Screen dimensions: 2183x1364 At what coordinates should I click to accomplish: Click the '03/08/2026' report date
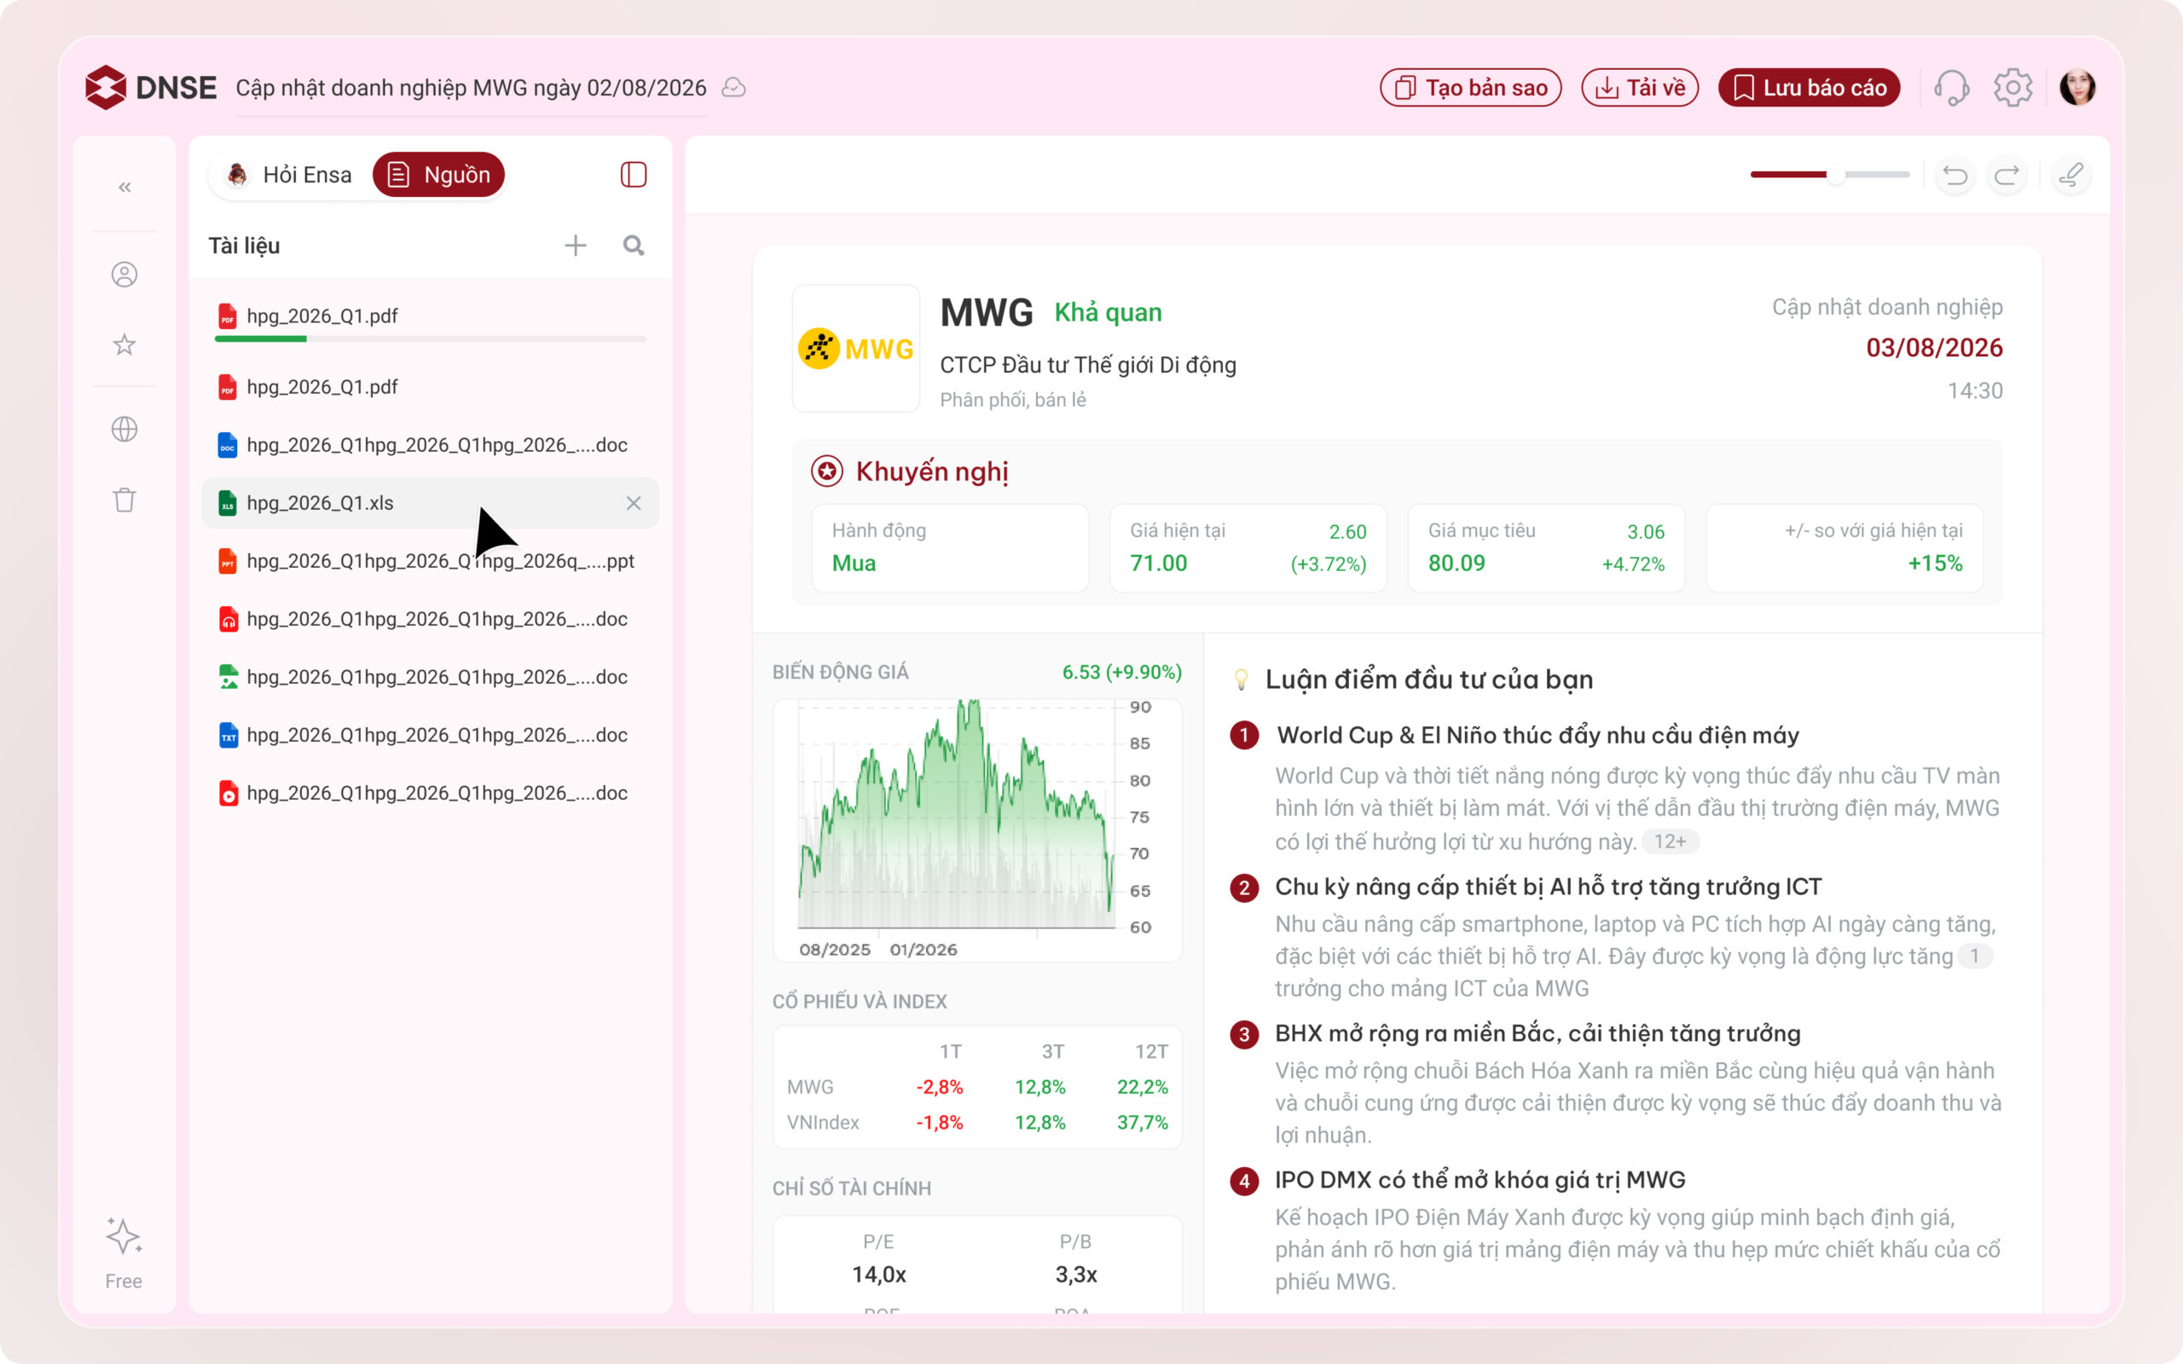click(x=1934, y=348)
